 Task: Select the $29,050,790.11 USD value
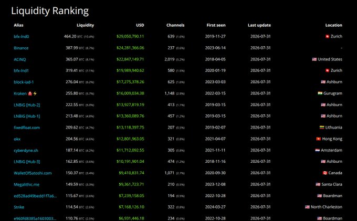click(x=130, y=36)
